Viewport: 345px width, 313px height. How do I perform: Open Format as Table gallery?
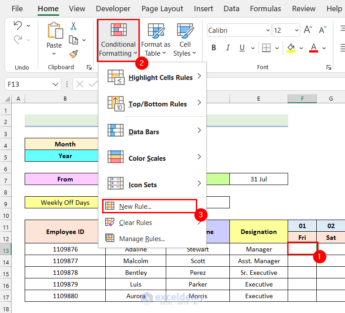[156, 40]
